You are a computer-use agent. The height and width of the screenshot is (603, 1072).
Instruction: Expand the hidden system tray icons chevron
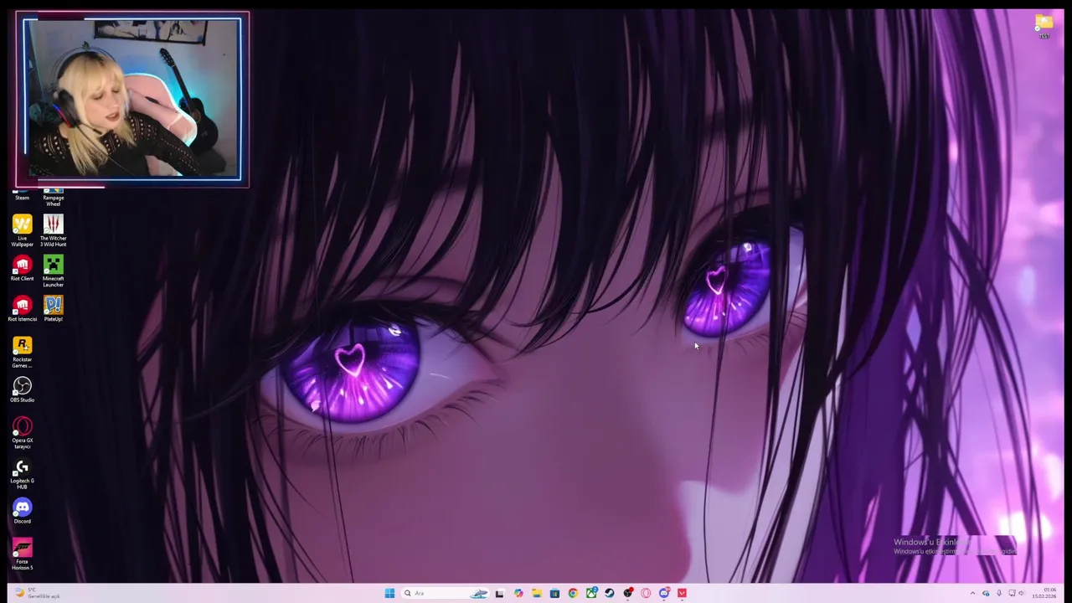(x=972, y=593)
